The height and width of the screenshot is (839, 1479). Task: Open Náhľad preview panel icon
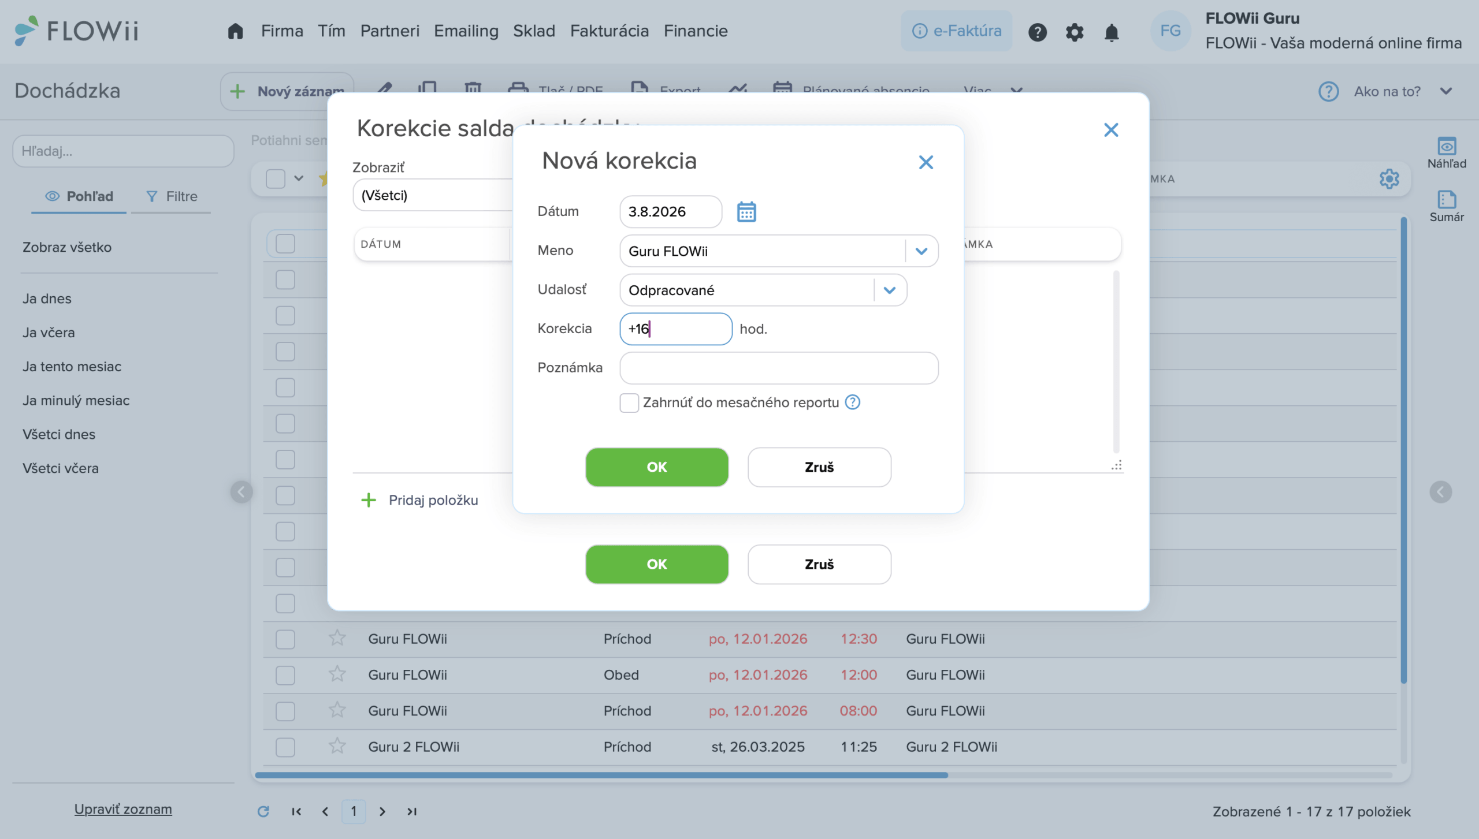(1446, 153)
